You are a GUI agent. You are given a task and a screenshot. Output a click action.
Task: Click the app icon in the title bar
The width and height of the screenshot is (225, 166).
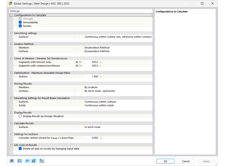[x=10, y=3]
